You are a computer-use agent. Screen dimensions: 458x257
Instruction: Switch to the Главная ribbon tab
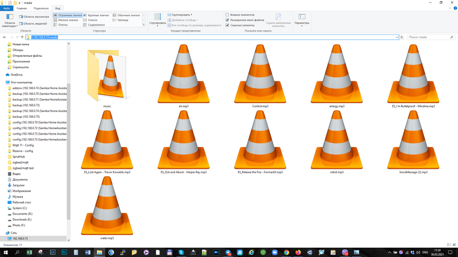tap(21, 8)
